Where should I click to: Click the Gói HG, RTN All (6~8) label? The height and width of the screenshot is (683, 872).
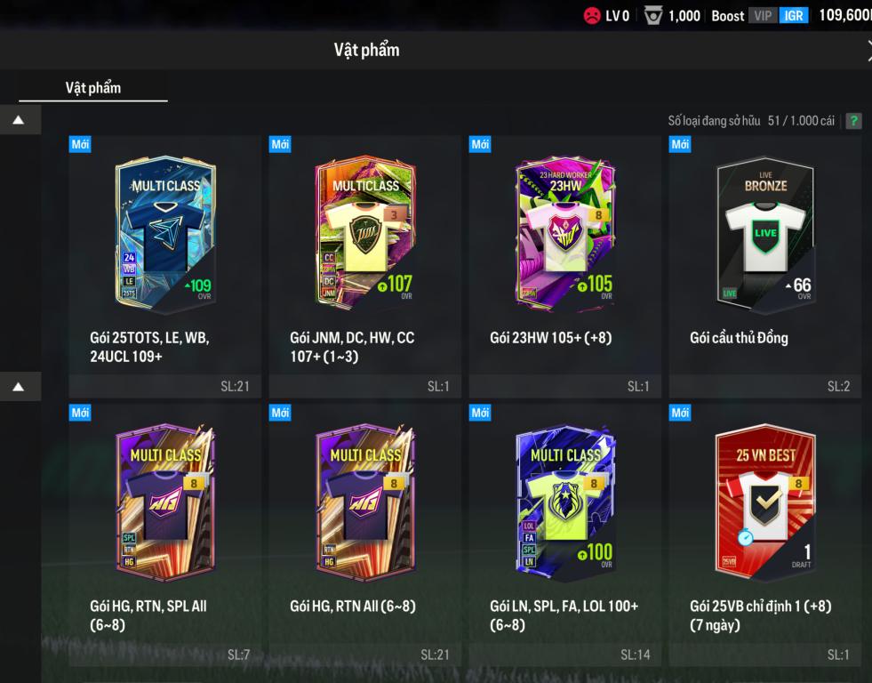pos(353,607)
